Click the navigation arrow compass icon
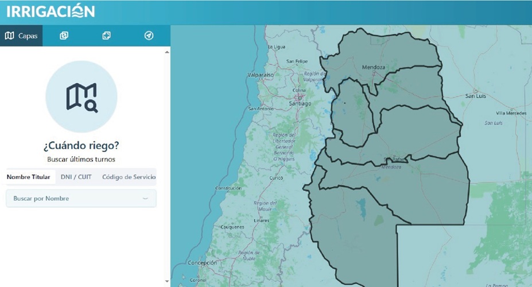 (x=149, y=36)
